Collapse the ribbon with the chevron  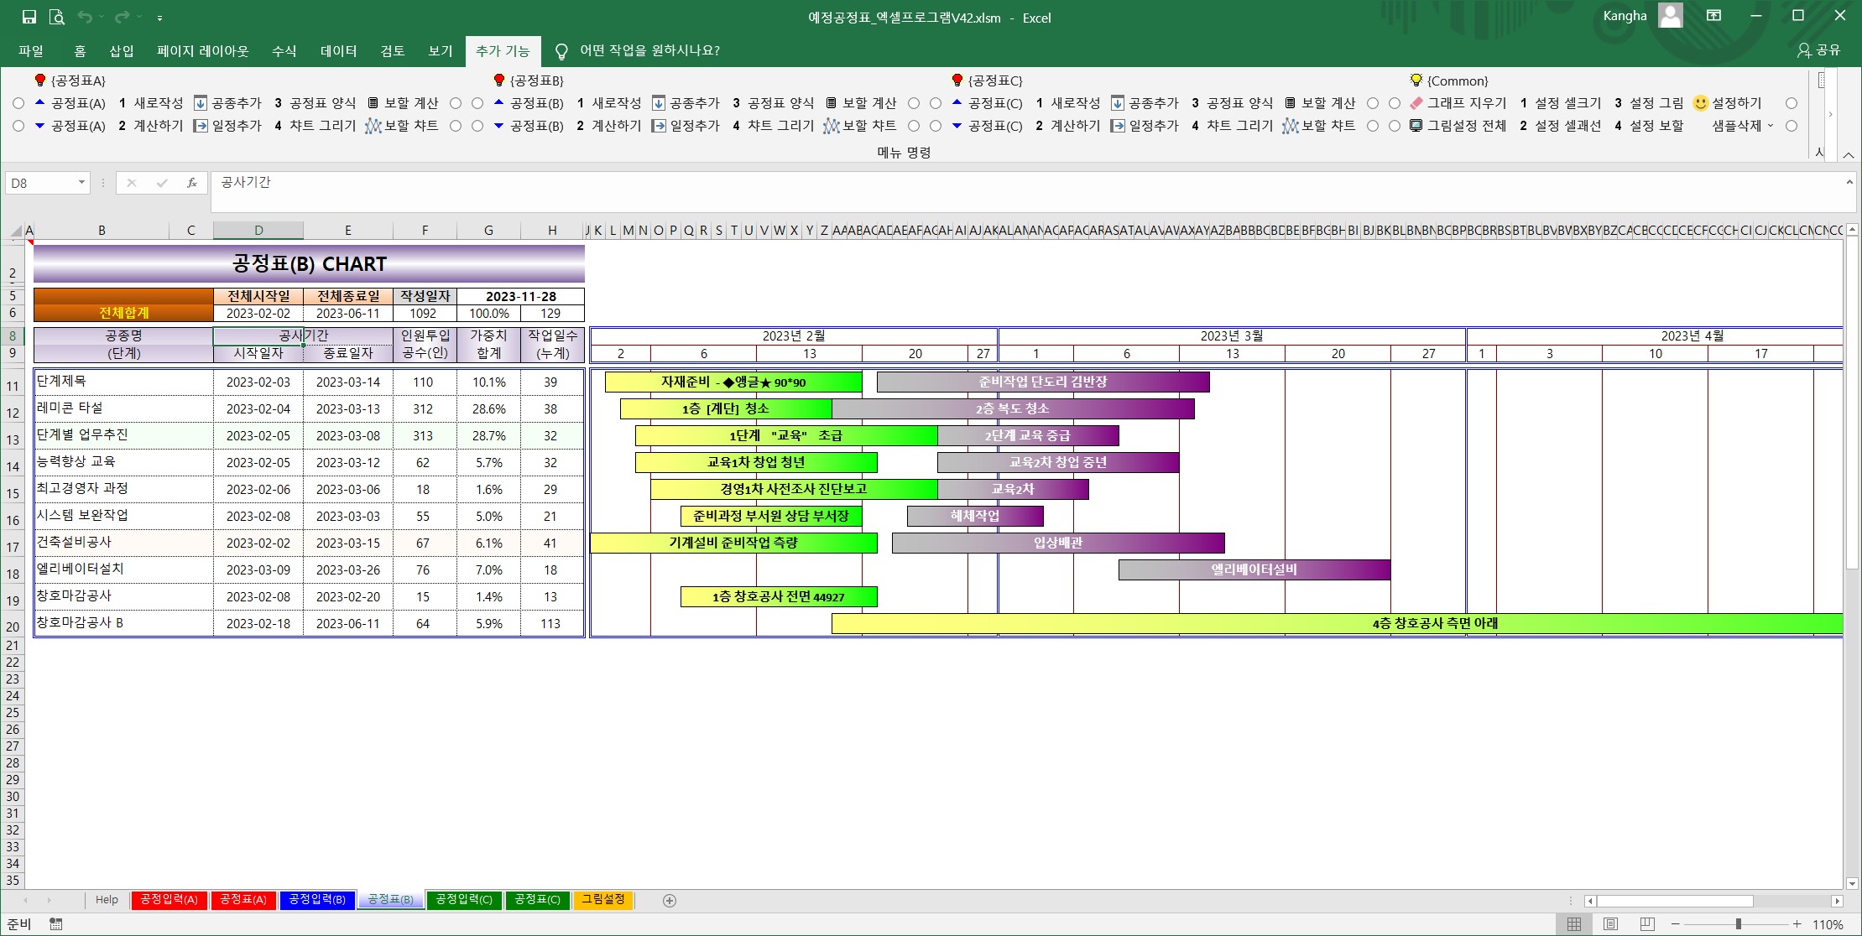pyautogui.click(x=1849, y=155)
